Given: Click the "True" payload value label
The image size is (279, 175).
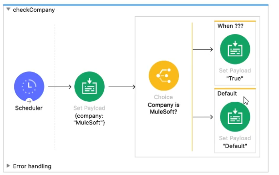Looking at the screenshot, I should coord(235,78).
